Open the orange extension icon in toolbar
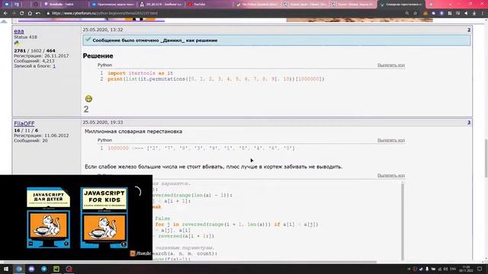Screen dimensions: 488x274 pos(425,14)
